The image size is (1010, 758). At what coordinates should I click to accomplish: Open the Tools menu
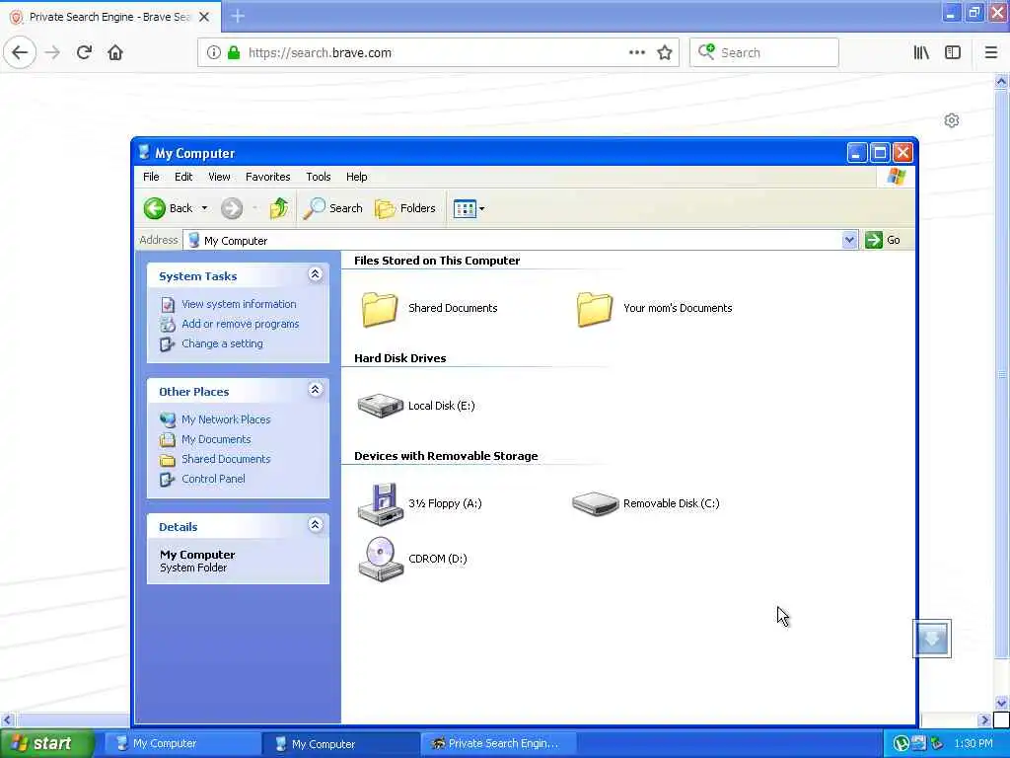click(319, 177)
